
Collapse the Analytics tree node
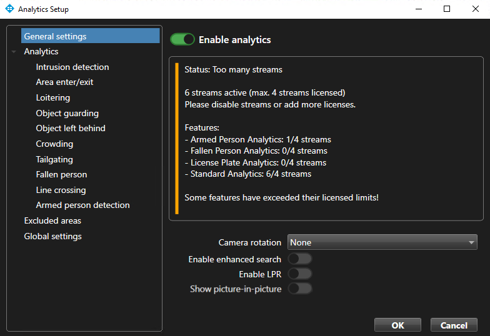14,52
